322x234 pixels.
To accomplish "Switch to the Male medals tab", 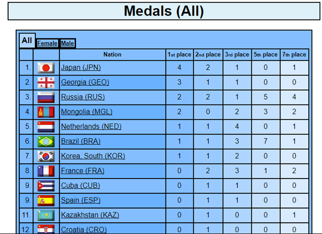I will point(68,43).
